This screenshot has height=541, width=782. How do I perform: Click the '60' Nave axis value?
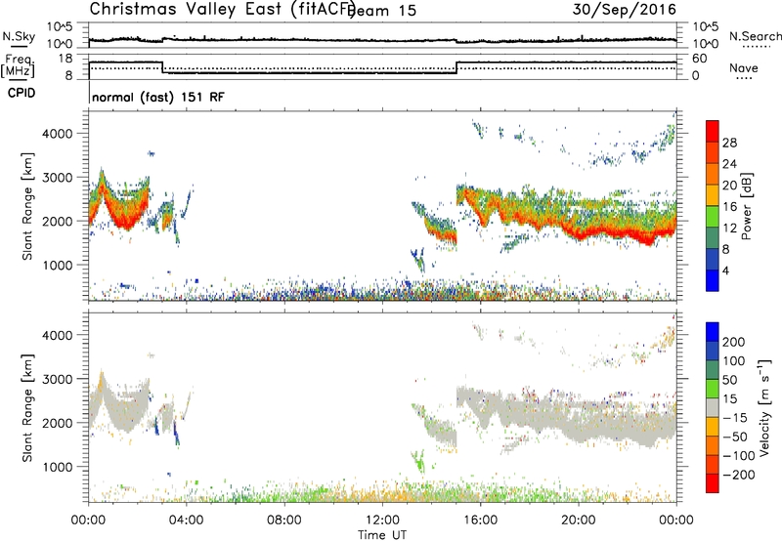[700, 59]
